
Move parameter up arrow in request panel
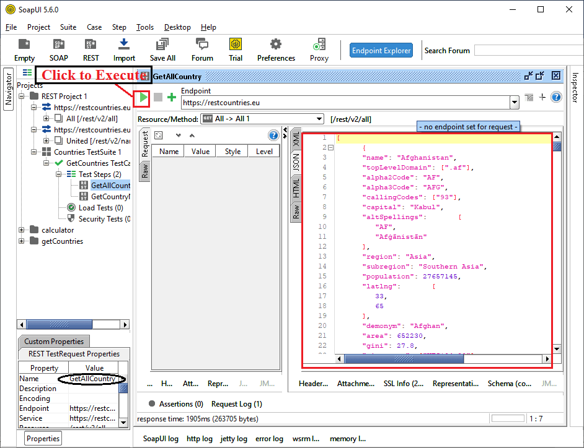click(192, 136)
